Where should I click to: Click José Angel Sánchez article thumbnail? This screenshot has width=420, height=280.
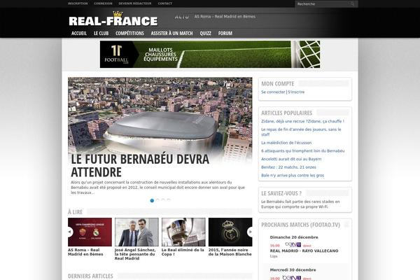coord(136,232)
